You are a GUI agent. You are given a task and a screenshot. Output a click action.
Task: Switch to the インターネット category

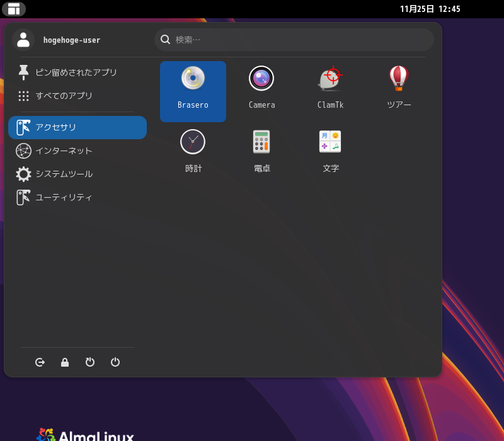[x=77, y=151]
